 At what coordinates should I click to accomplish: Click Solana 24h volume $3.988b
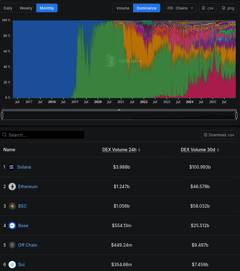click(x=122, y=167)
